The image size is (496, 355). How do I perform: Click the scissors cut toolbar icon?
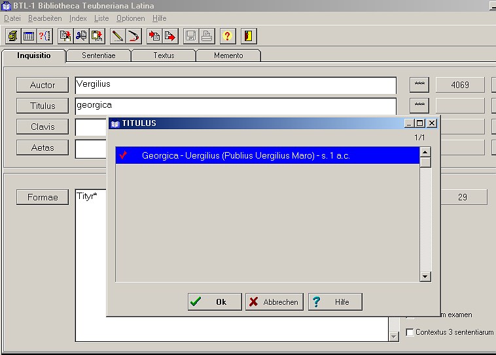(x=81, y=36)
